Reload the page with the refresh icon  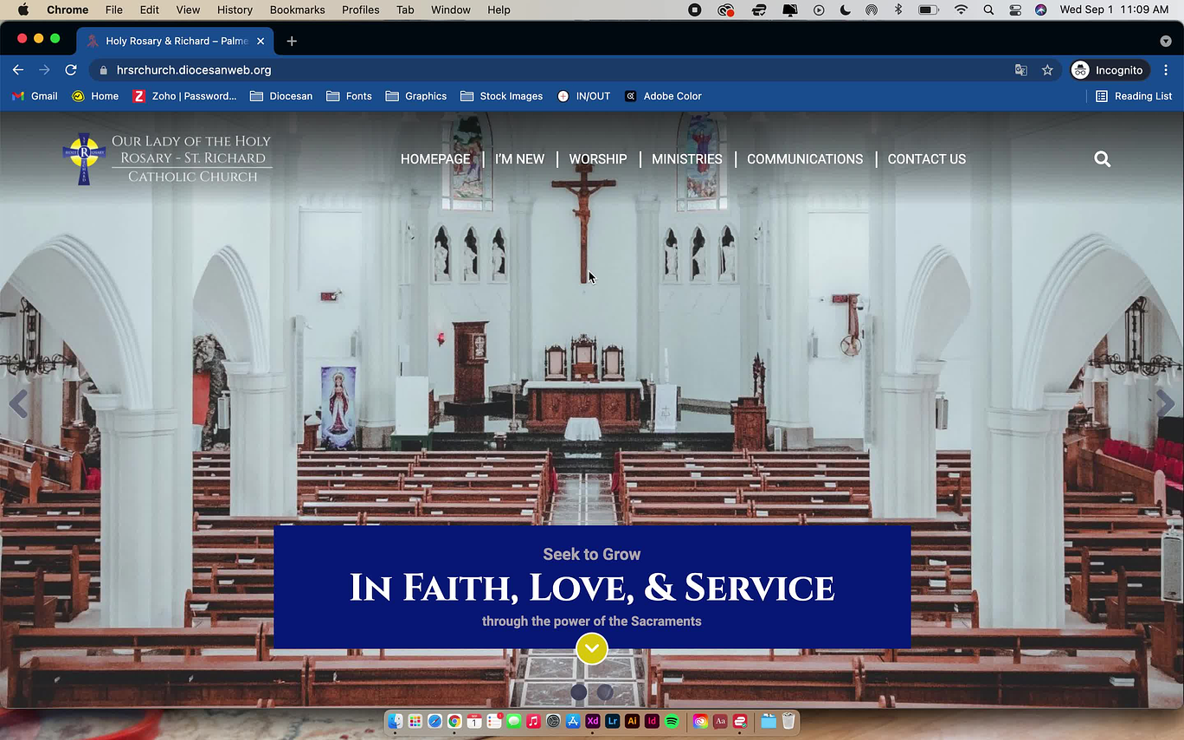click(71, 70)
